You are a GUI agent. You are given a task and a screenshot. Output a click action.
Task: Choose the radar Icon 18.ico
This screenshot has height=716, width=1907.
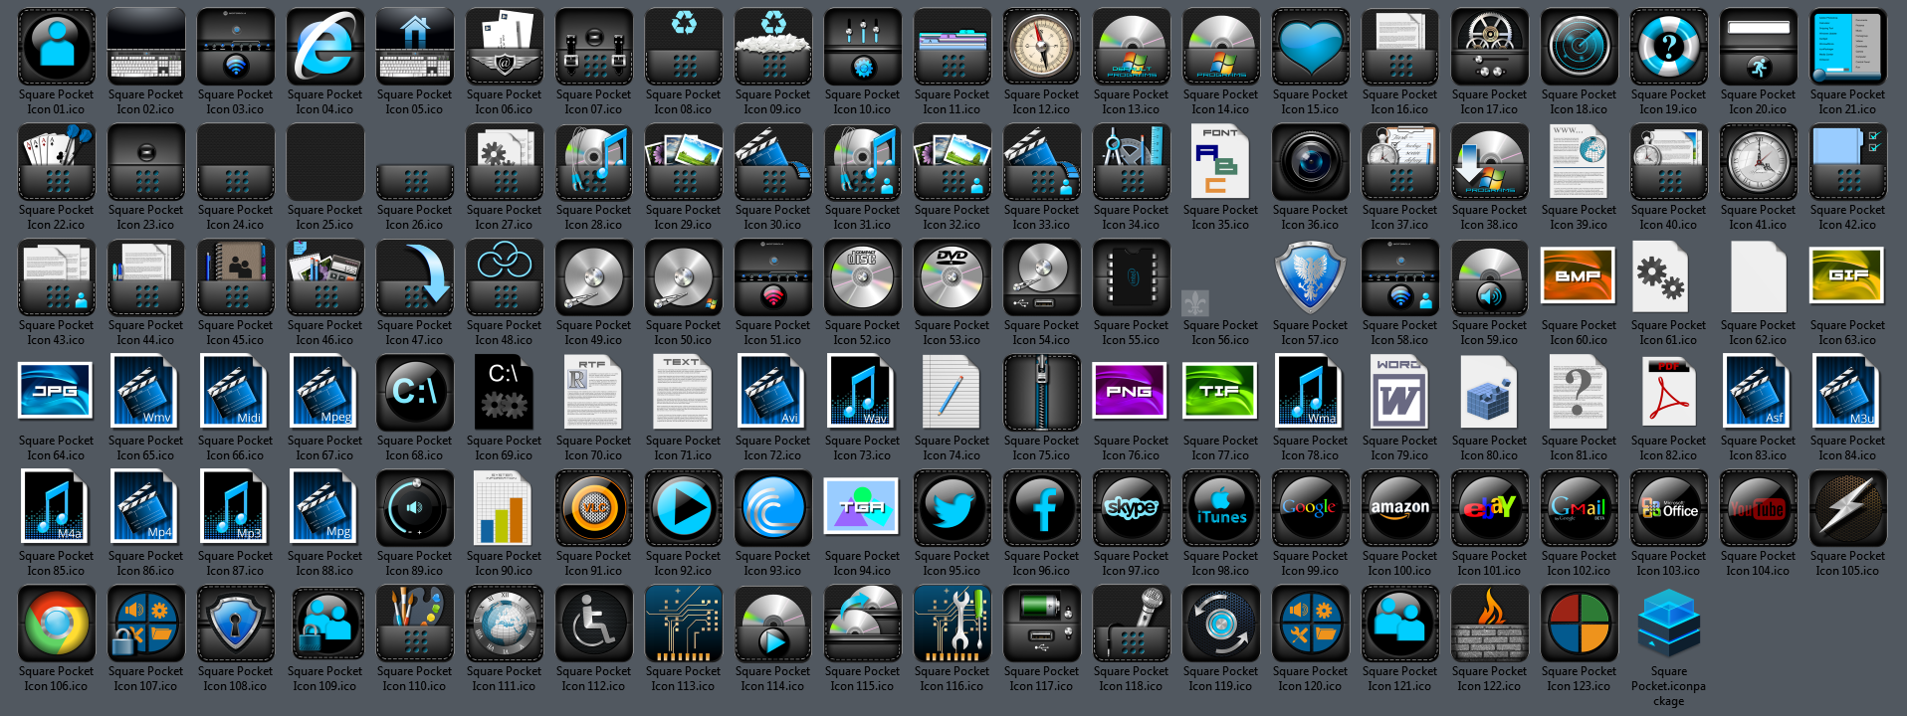tap(1580, 47)
